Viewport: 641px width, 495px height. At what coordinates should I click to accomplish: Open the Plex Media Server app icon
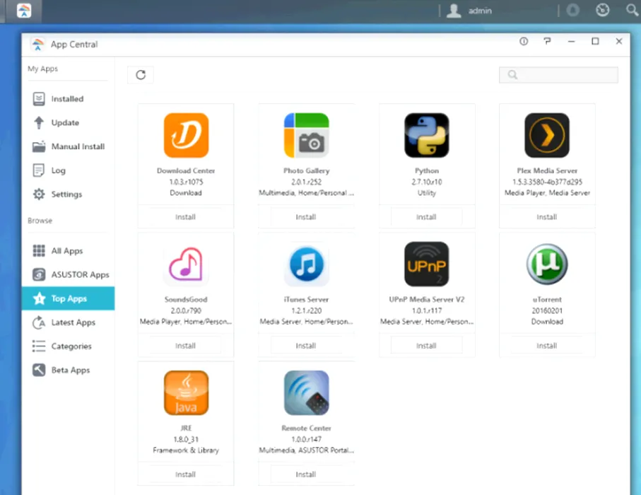547,135
